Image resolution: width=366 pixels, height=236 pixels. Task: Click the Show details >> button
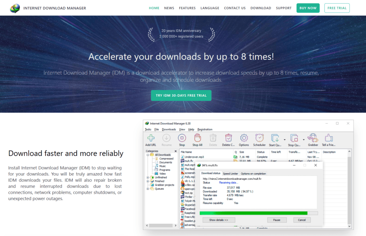[x=219, y=220]
